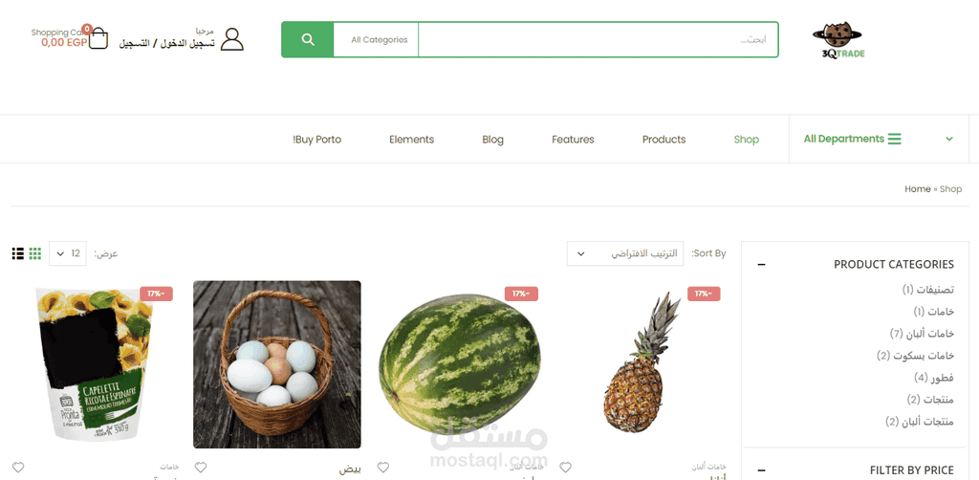Open the Blog menu item
Image resolution: width=979 pixels, height=480 pixels.
[x=492, y=140]
